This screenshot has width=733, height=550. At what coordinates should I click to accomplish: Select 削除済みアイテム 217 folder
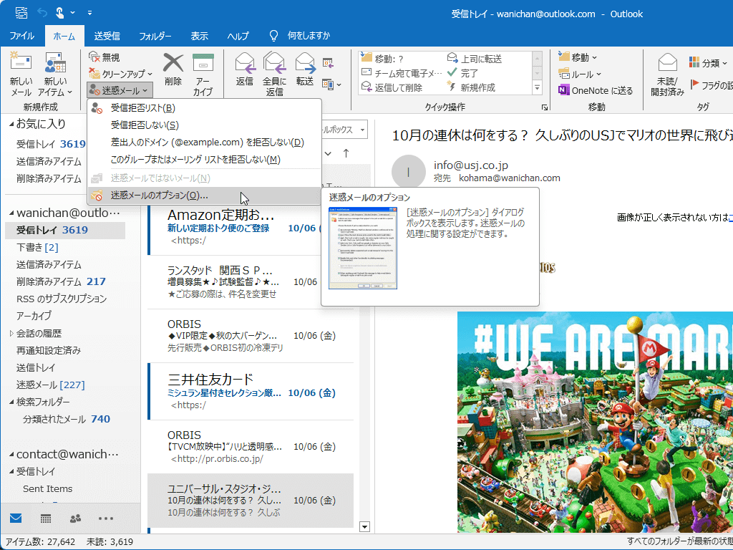(61, 281)
